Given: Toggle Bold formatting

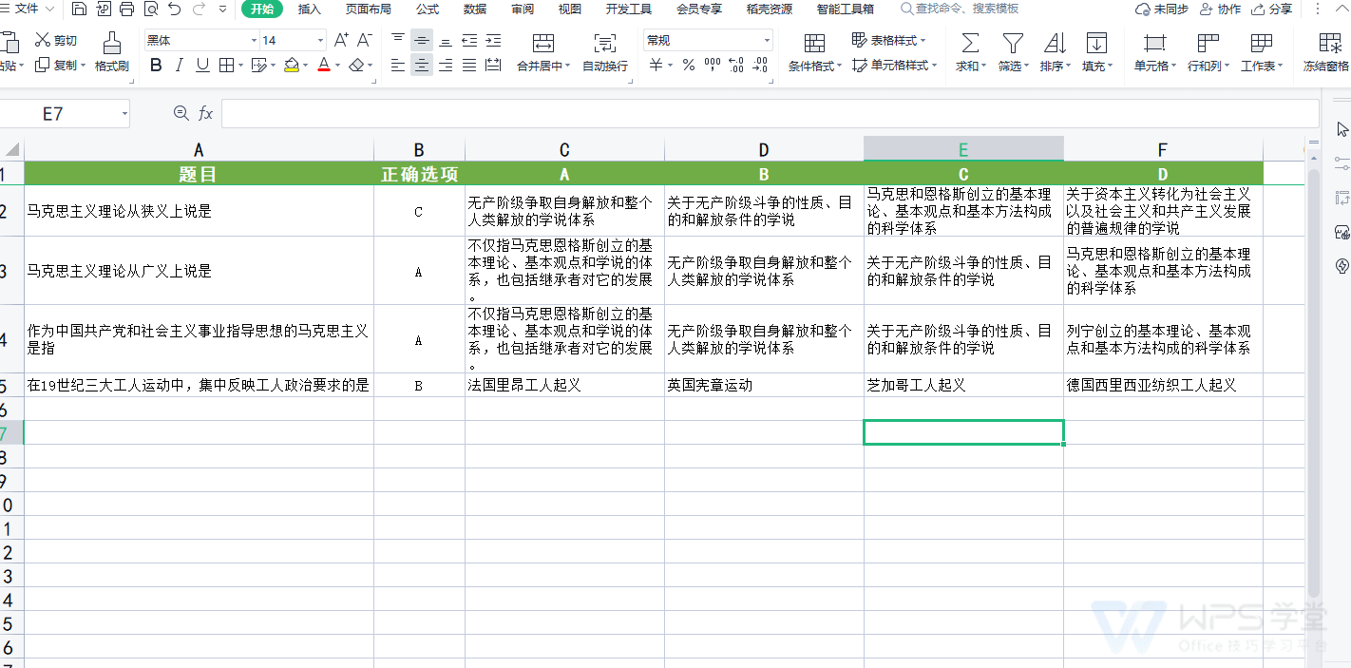Looking at the screenshot, I should pos(156,65).
